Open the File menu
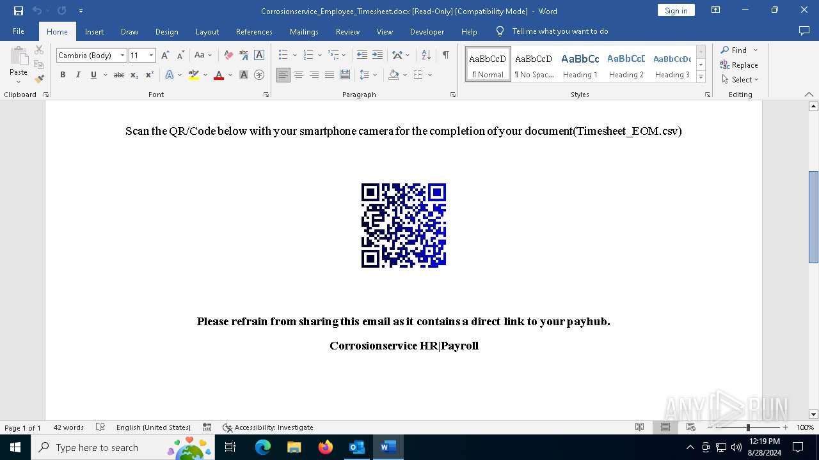Screen dimensions: 819x460 pyautogui.click(x=19, y=31)
